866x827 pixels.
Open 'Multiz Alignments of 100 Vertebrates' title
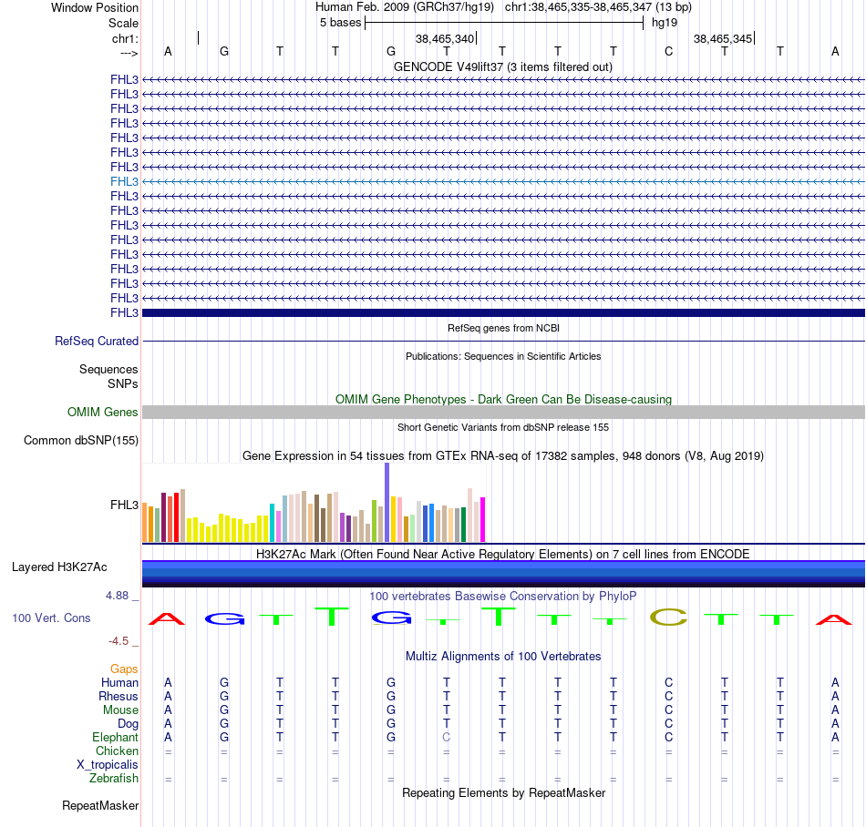tap(503, 657)
